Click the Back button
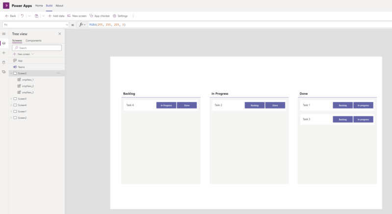The width and height of the screenshot is (392, 214). 10,16
